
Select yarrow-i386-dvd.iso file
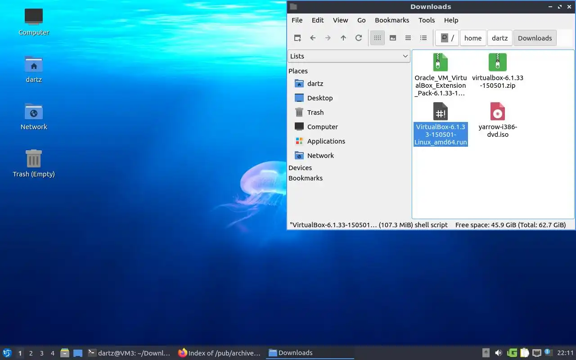tap(498, 120)
